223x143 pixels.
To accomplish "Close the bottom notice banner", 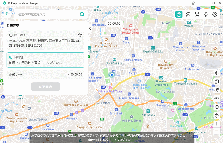I will coord(192,135).
